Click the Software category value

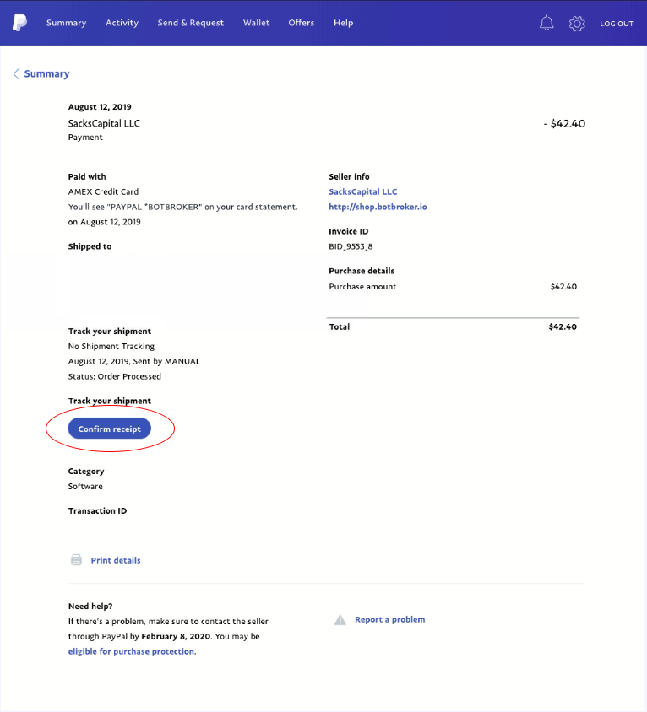tap(85, 486)
